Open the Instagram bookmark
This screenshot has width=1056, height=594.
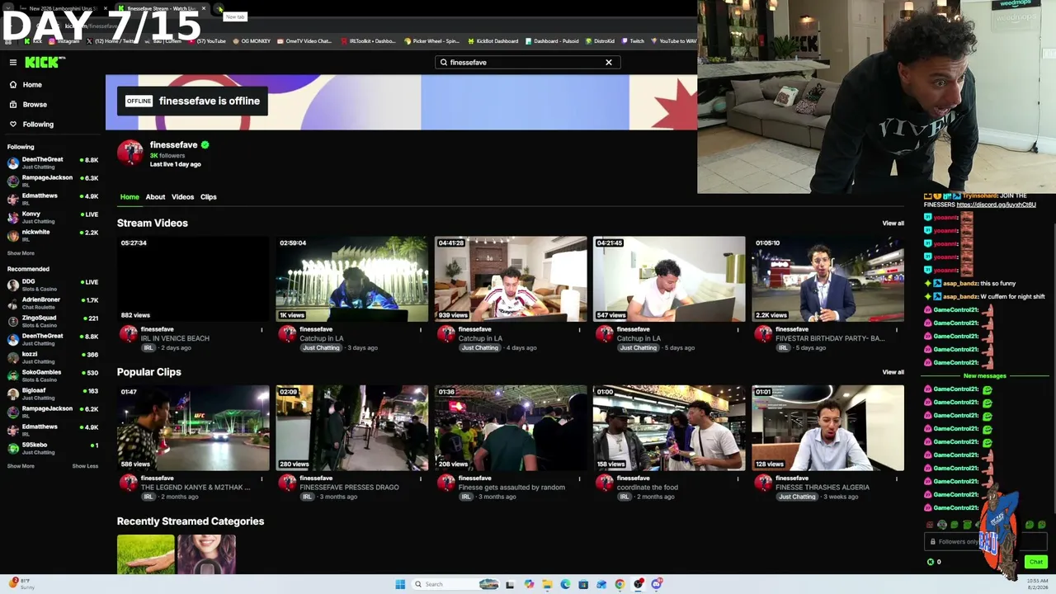tap(64, 41)
